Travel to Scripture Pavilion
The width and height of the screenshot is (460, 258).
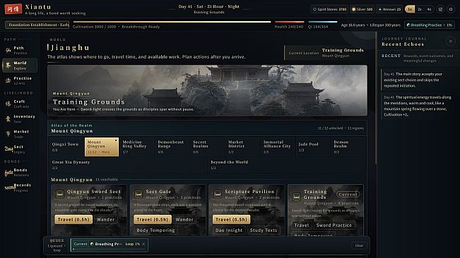click(x=231, y=219)
